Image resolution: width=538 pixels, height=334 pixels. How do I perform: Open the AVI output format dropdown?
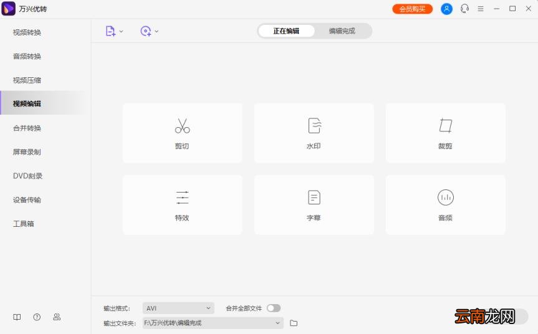(x=178, y=308)
